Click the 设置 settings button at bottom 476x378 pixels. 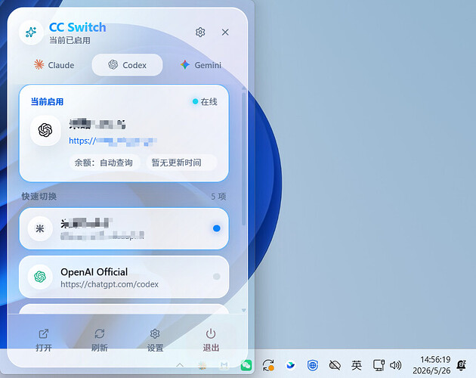pyautogui.click(x=155, y=340)
